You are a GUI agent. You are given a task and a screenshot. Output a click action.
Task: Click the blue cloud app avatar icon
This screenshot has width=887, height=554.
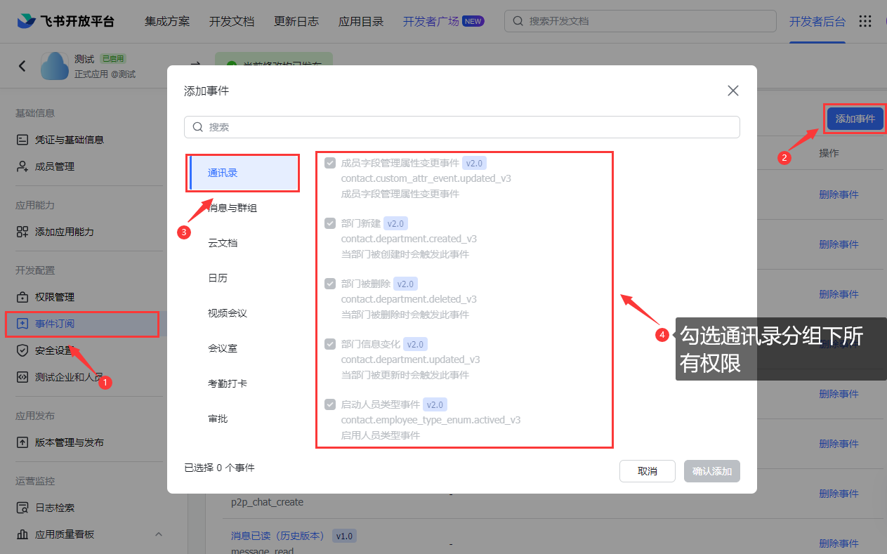click(54, 66)
